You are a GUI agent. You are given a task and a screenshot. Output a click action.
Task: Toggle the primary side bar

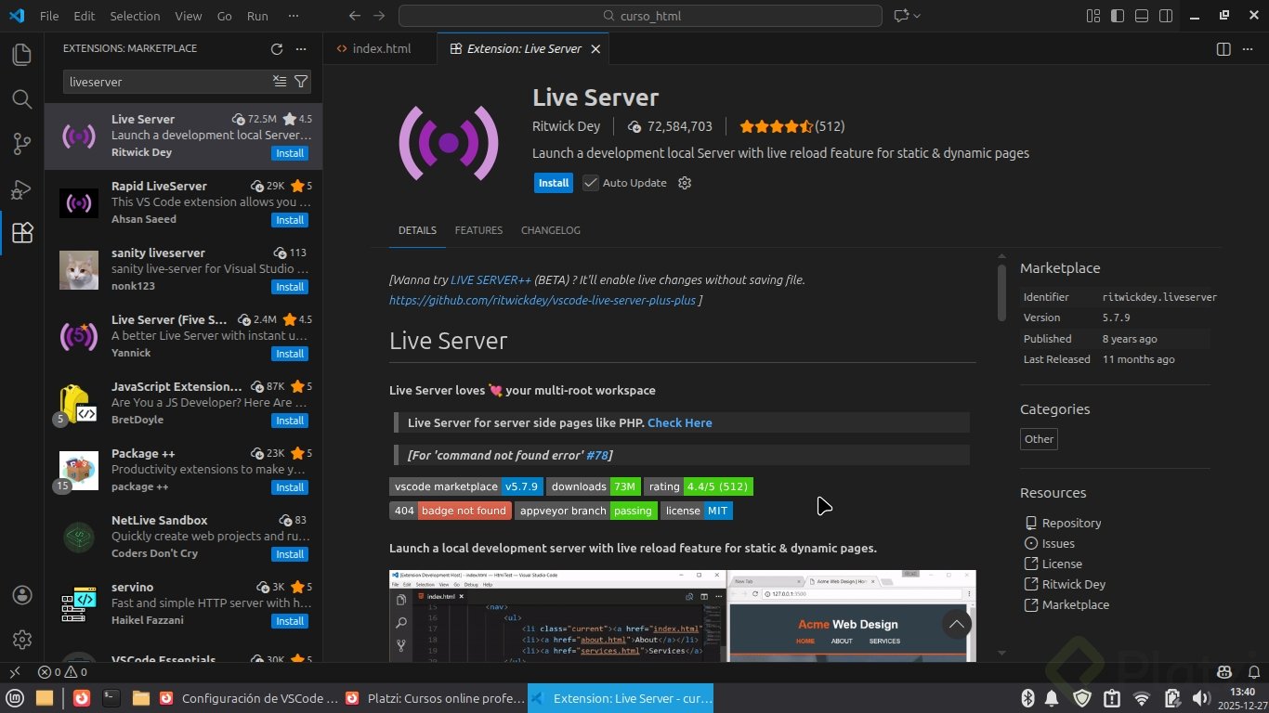[x=1117, y=16]
